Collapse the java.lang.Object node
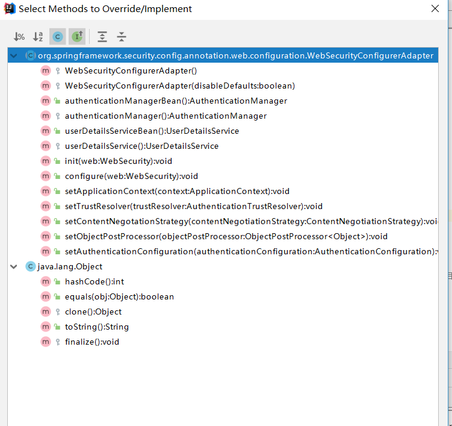The width and height of the screenshot is (452, 426). click(x=14, y=267)
